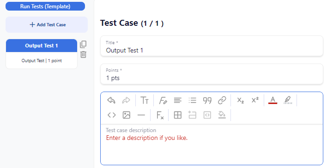
Task: Insert an image into description
Action: [127, 115]
